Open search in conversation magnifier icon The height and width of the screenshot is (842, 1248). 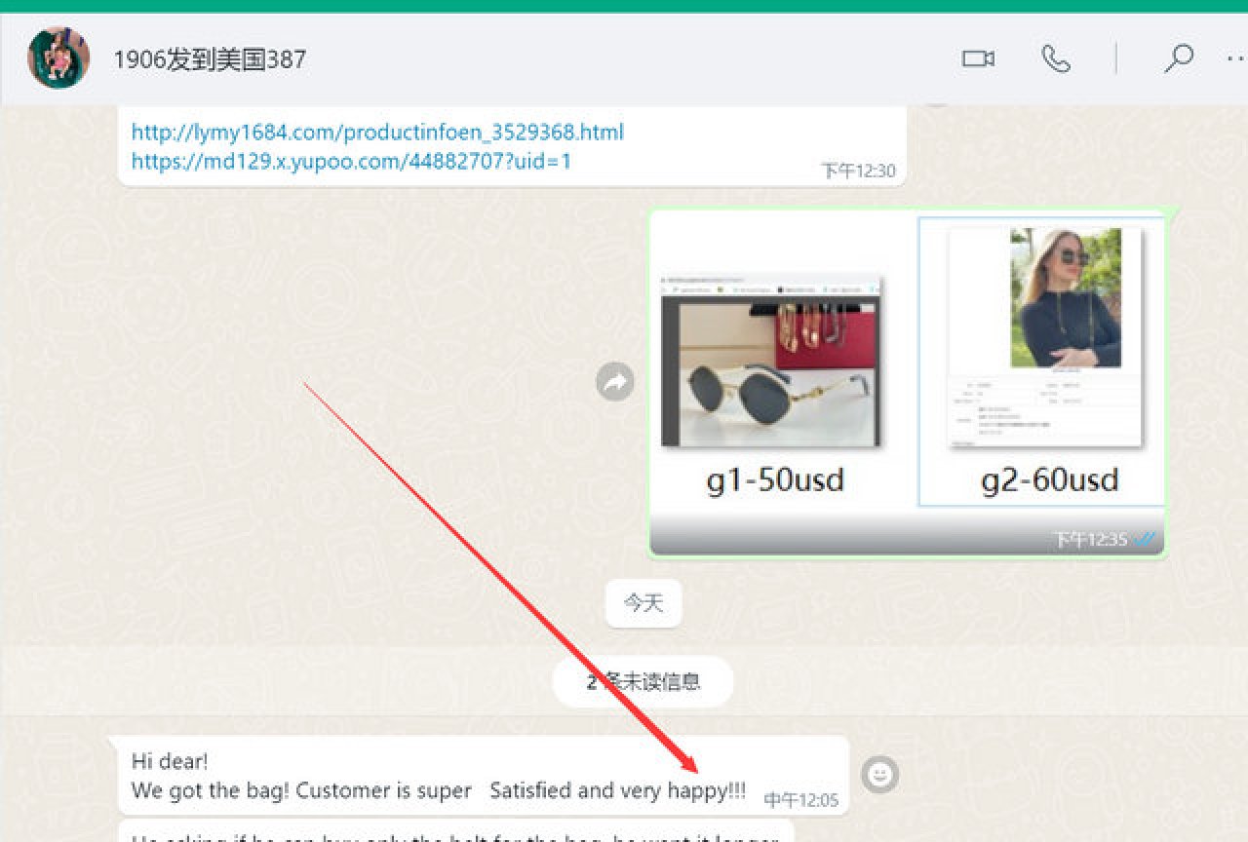[x=1178, y=59]
